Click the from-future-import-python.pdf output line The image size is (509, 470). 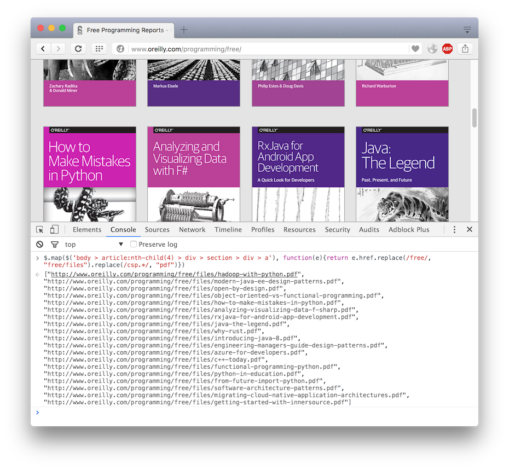(184, 381)
